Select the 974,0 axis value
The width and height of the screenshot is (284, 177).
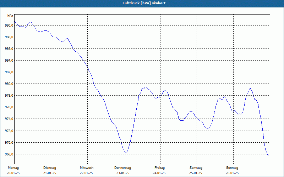[x=9, y=119]
